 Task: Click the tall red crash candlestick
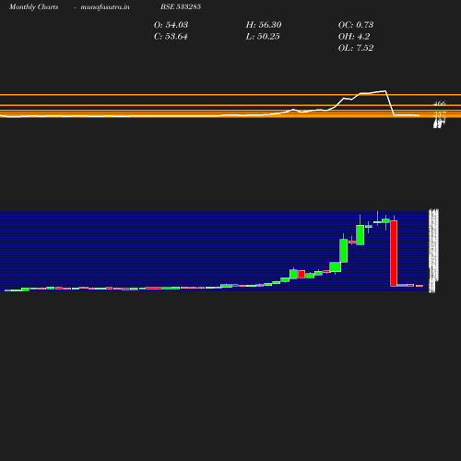(x=394, y=254)
